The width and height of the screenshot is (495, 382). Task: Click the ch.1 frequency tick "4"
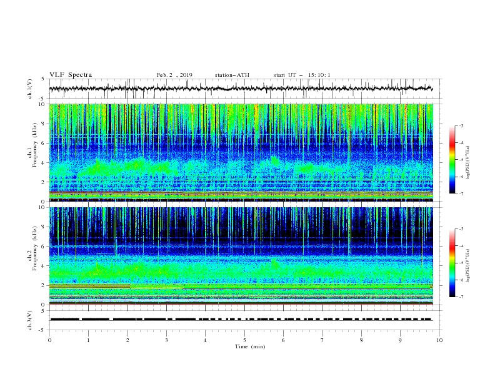(43, 163)
